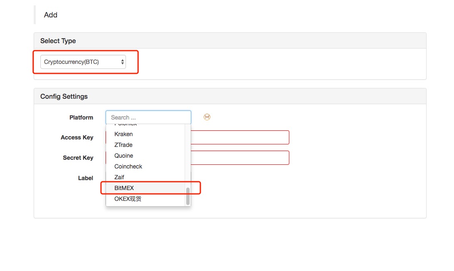Click the Secret Key label text
The height and width of the screenshot is (271, 454).
click(78, 158)
